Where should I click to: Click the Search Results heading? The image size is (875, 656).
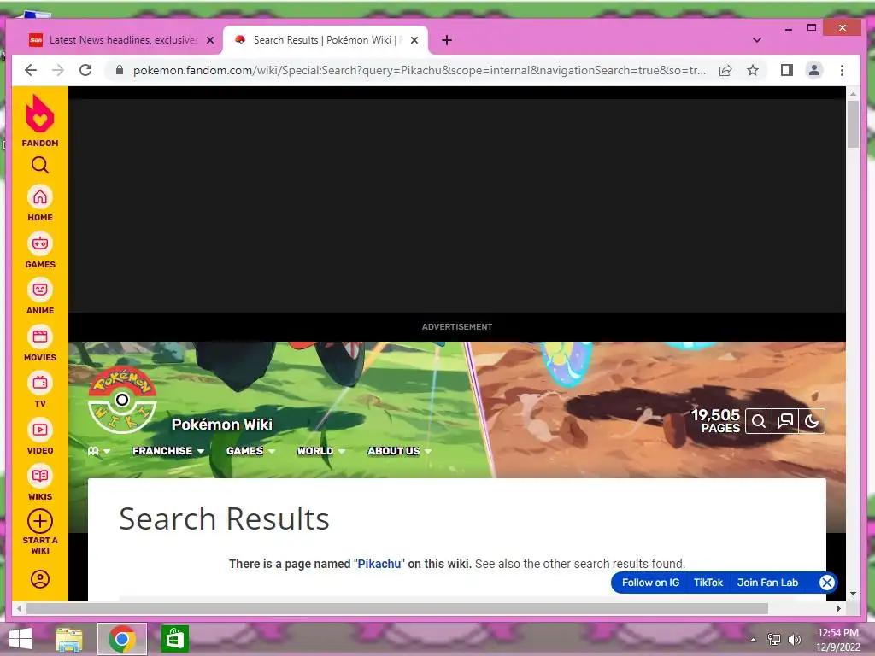pos(224,518)
